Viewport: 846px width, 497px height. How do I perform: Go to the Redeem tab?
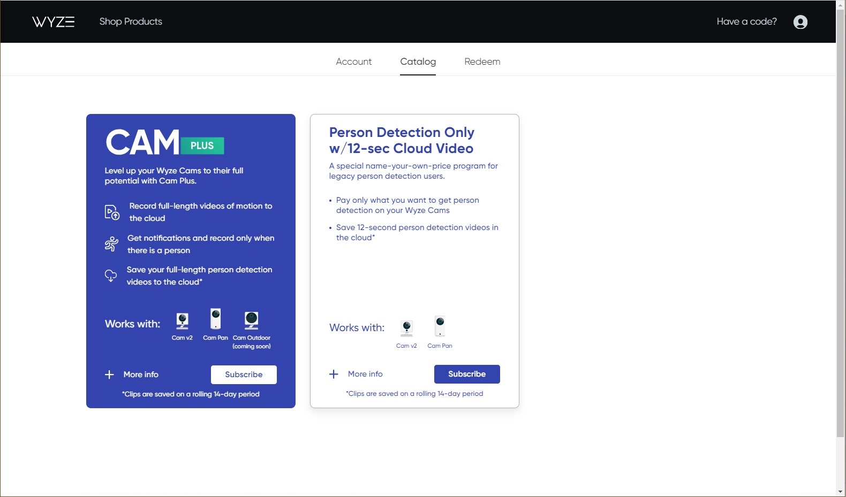pyautogui.click(x=482, y=62)
